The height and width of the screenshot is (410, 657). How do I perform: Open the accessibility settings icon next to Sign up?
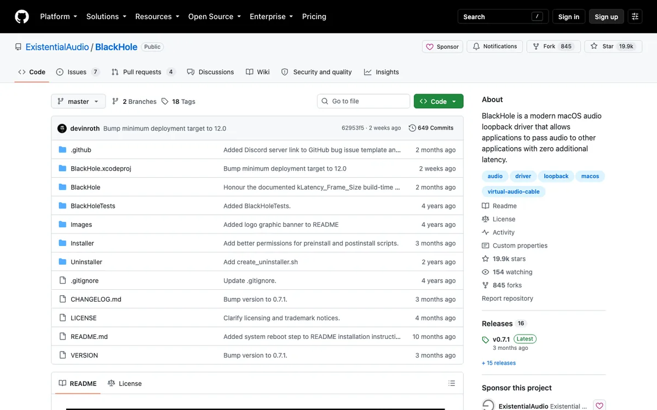tap(635, 16)
